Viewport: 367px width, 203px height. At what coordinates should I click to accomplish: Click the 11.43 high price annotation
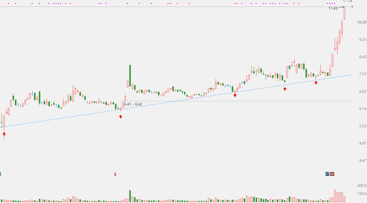tap(333, 8)
